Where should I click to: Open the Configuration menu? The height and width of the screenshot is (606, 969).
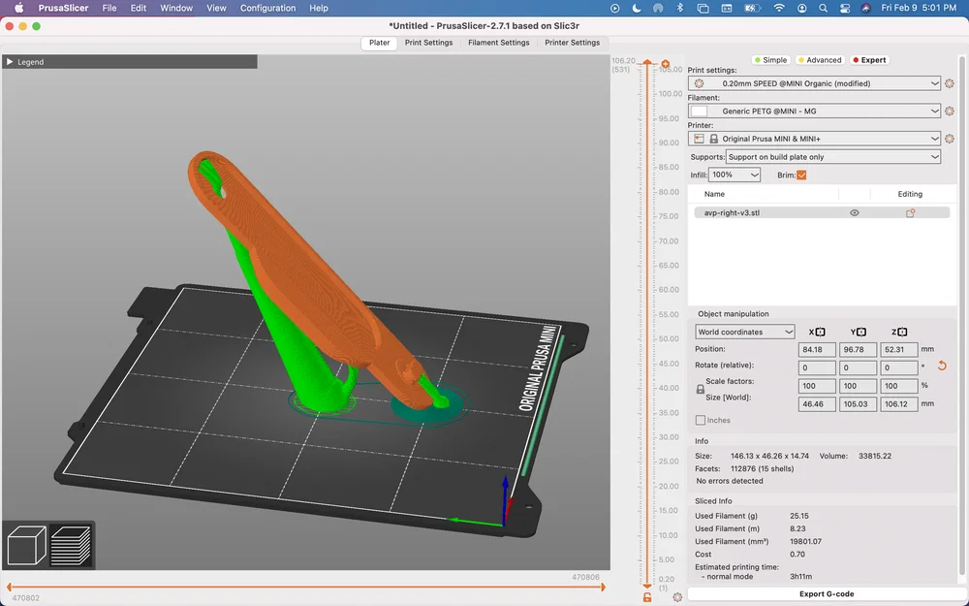pyautogui.click(x=267, y=8)
